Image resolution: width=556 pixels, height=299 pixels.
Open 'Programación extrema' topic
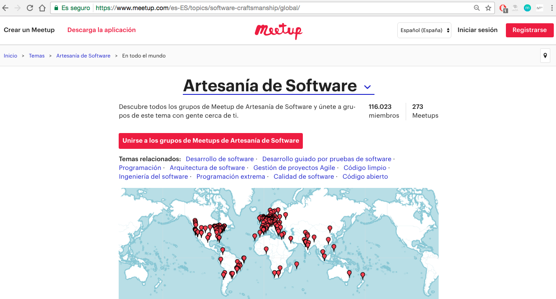tap(231, 177)
